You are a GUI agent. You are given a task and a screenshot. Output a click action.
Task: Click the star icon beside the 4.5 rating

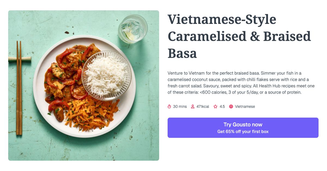pyautogui.click(x=215, y=106)
